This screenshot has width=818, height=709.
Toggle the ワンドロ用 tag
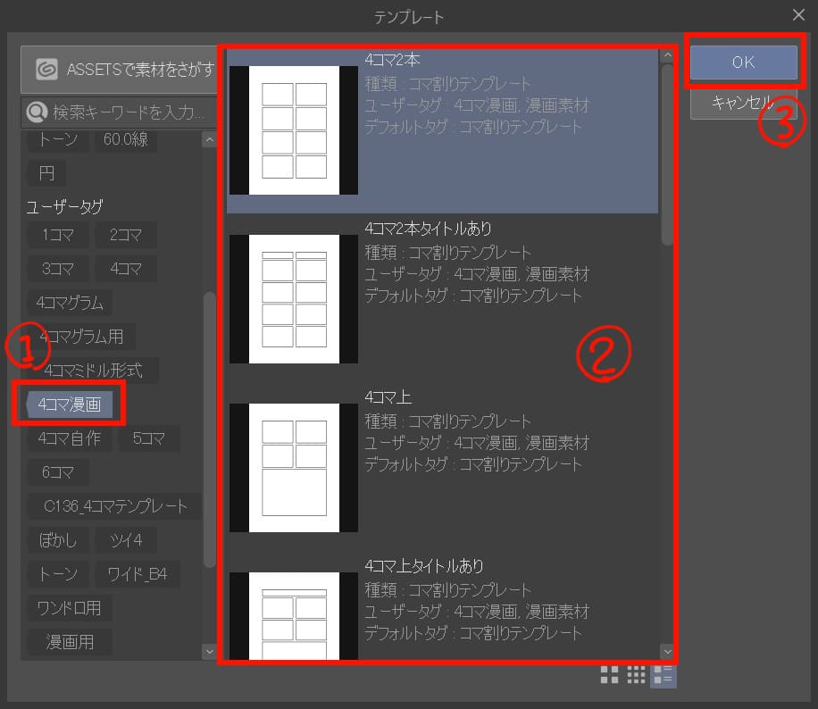70,608
